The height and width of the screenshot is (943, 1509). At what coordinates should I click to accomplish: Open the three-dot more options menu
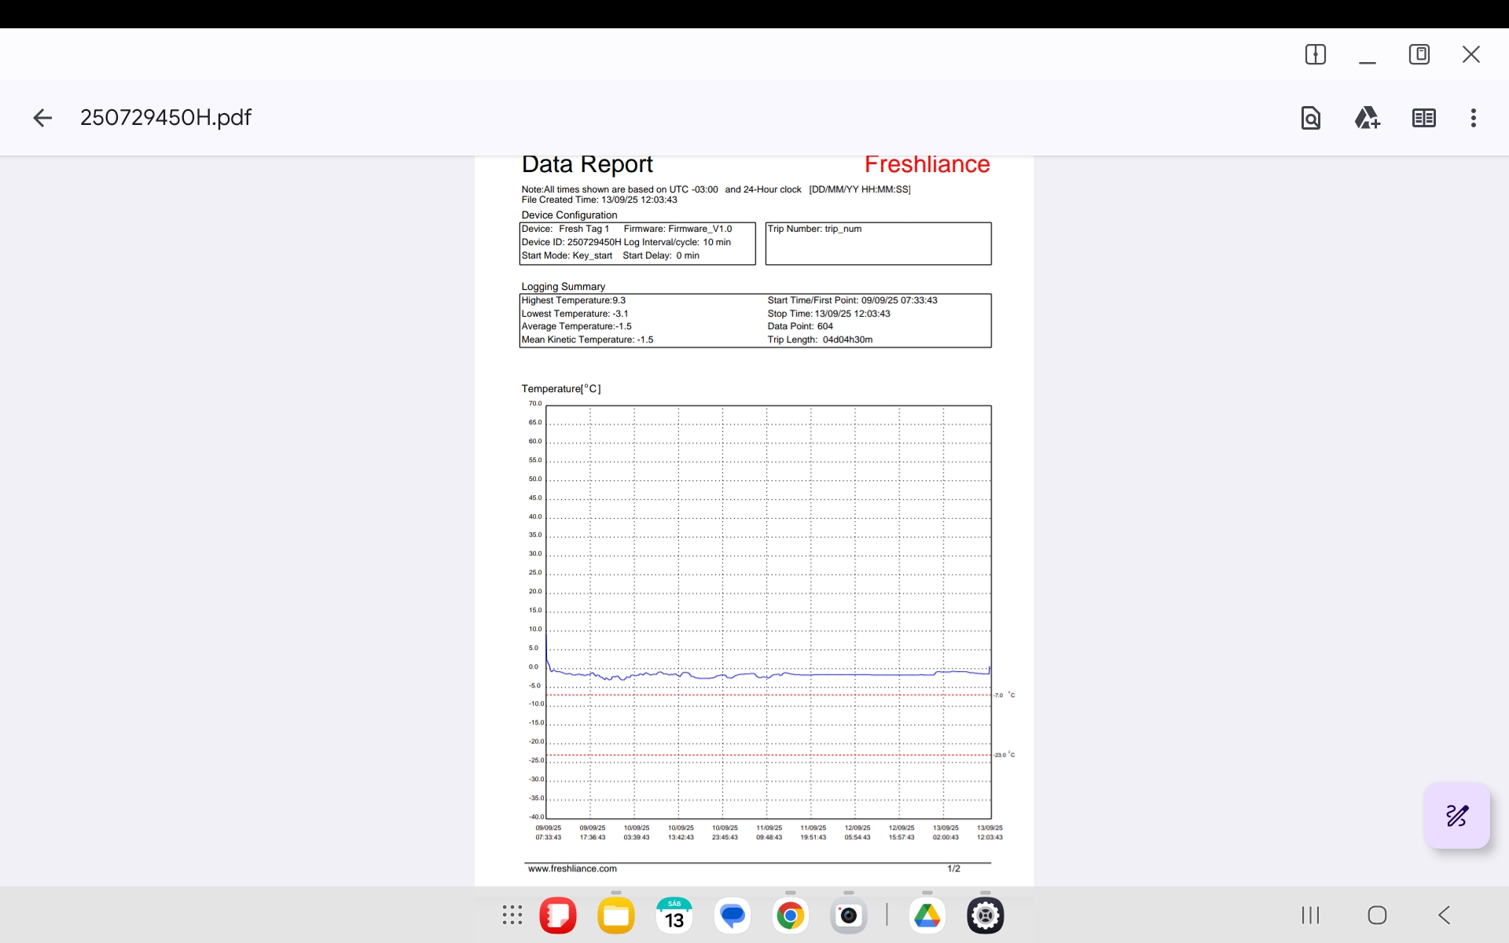pyautogui.click(x=1473, y=118)
